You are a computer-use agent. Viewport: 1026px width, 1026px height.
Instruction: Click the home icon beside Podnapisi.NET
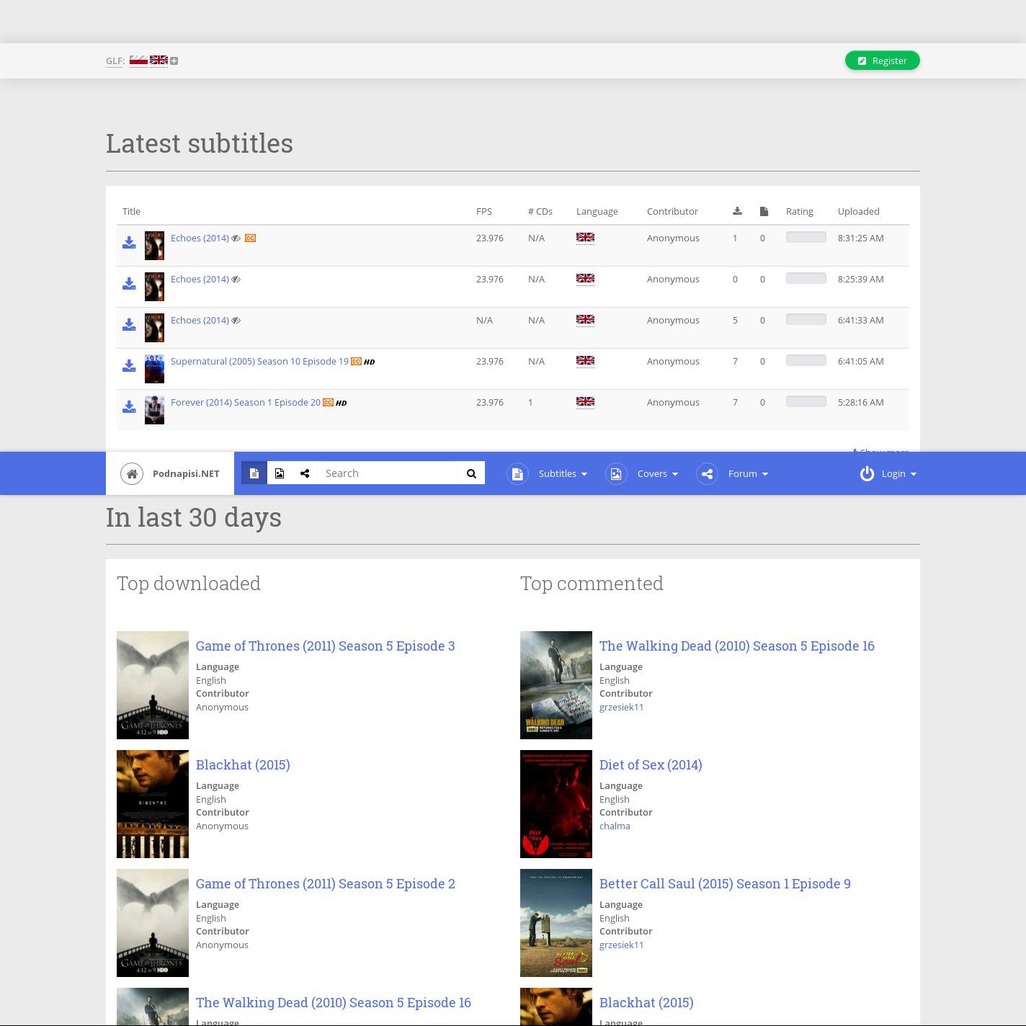(132, 473)
